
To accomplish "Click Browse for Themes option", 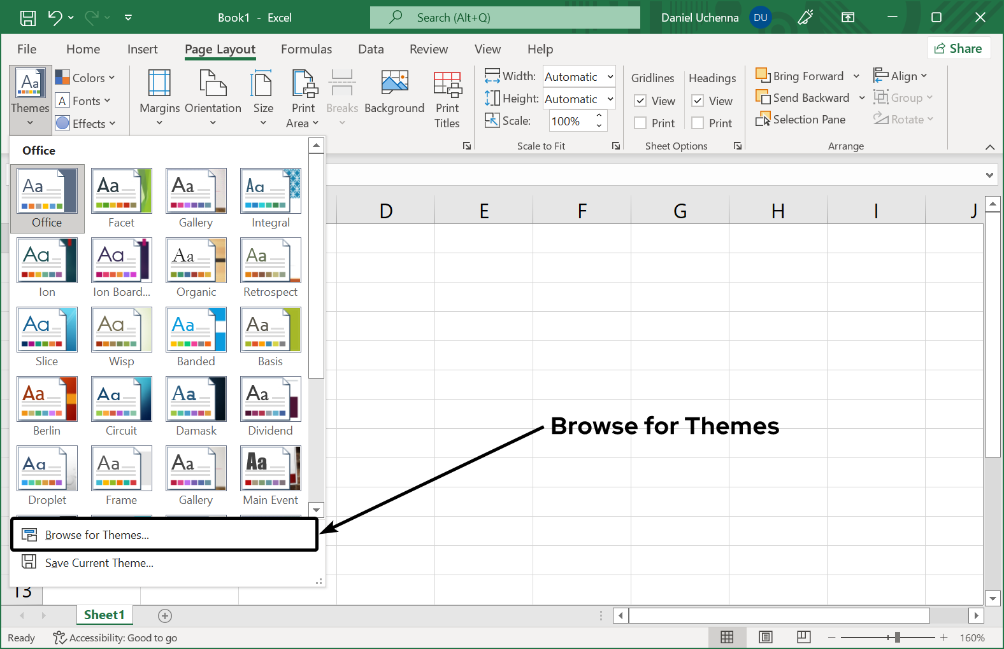I will coord(164,534).
